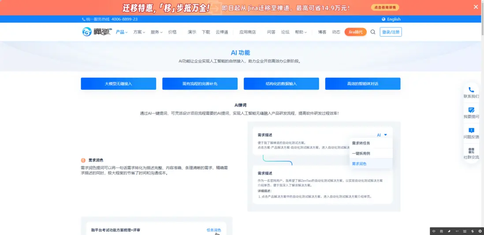The height and width of the screenshot is (235, 484).
Task: Open the 云禅道 menu item
Action: click(x=222, y=32)
